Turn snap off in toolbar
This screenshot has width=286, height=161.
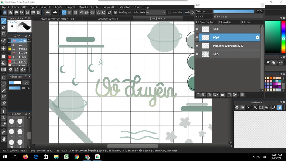tap(64, 12)
